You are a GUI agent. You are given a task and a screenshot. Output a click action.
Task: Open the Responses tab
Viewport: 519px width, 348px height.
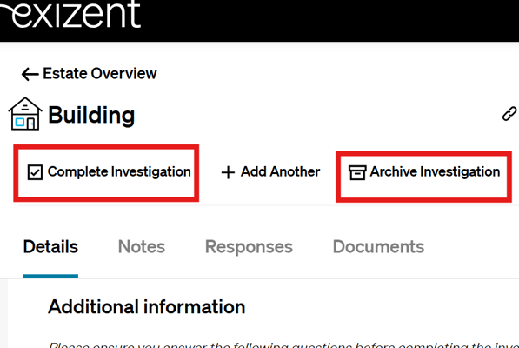[249, 247]
